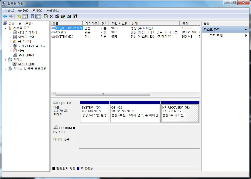Sort by the 용량 column header
This screenshot has height=179, width=251.
tap(188, 24)
